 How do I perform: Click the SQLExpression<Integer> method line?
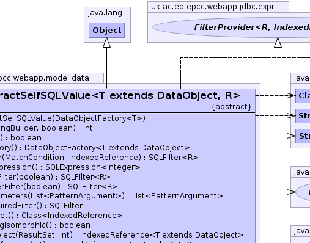tap(70, 167)
